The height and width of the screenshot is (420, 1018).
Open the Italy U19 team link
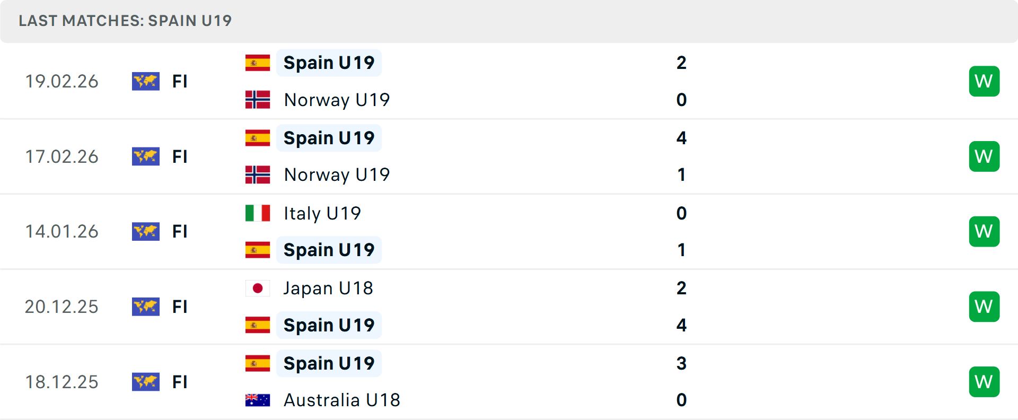pos(322,213)
